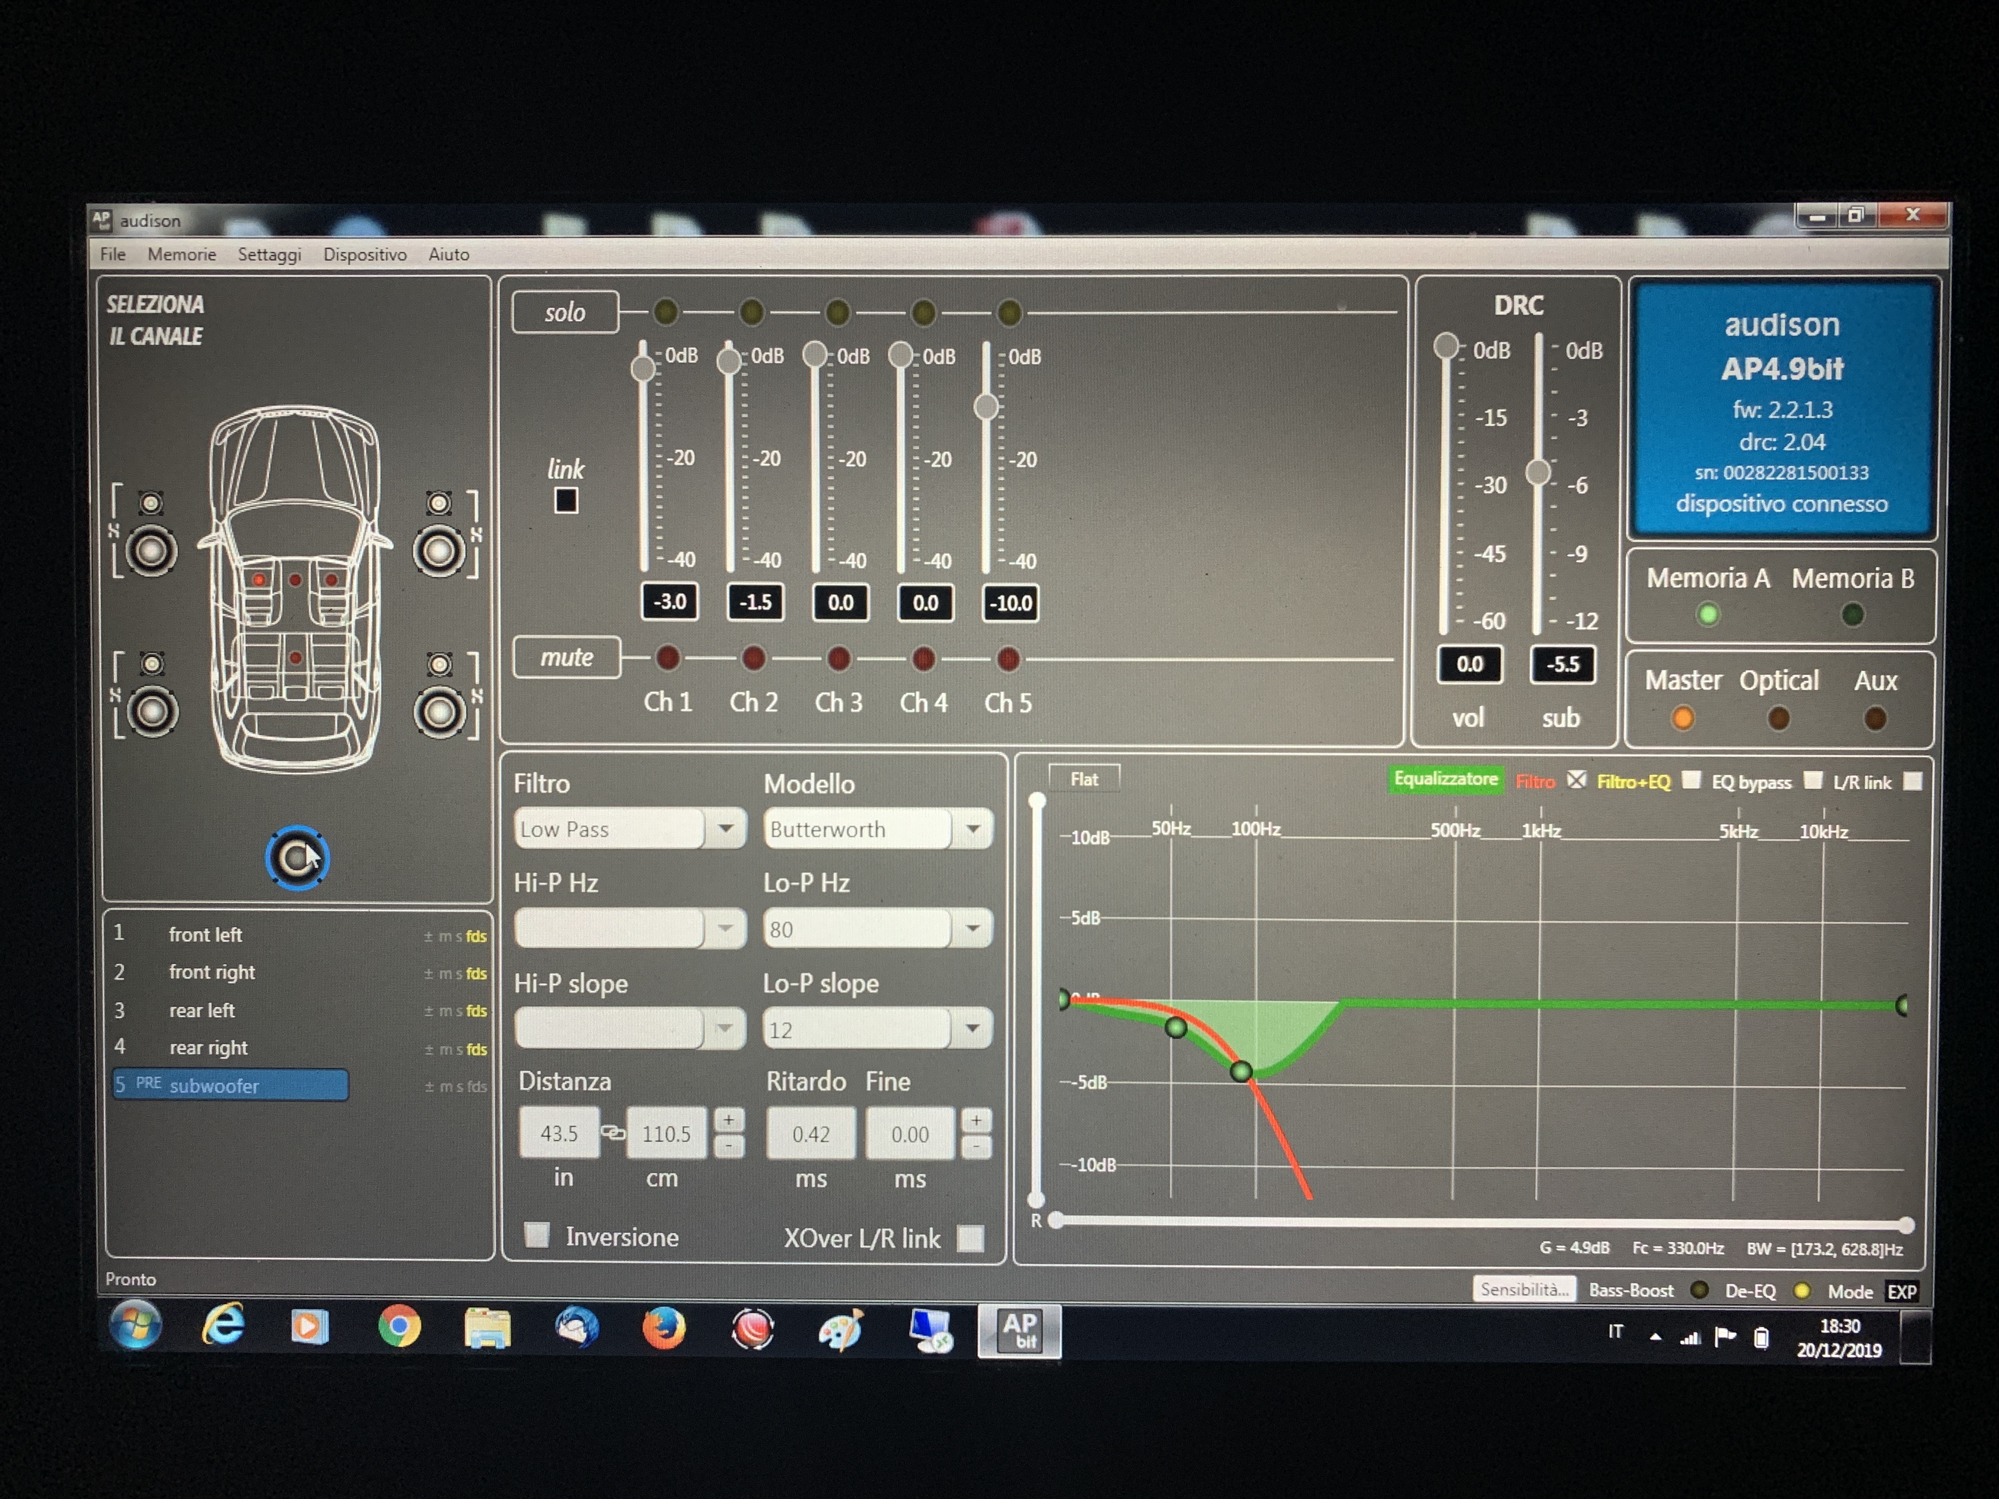
Task: Select front right tweeter speaker icon
Action: pyautogui.click(x=439, y=503)
